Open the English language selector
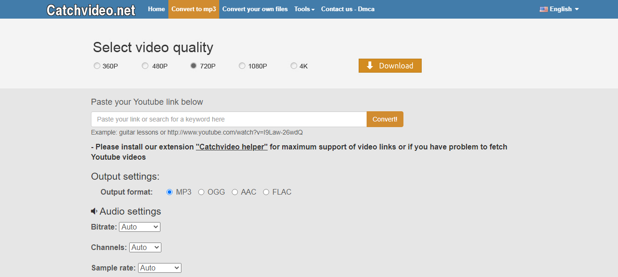This screenshot has width=618, height=277. 559,9
